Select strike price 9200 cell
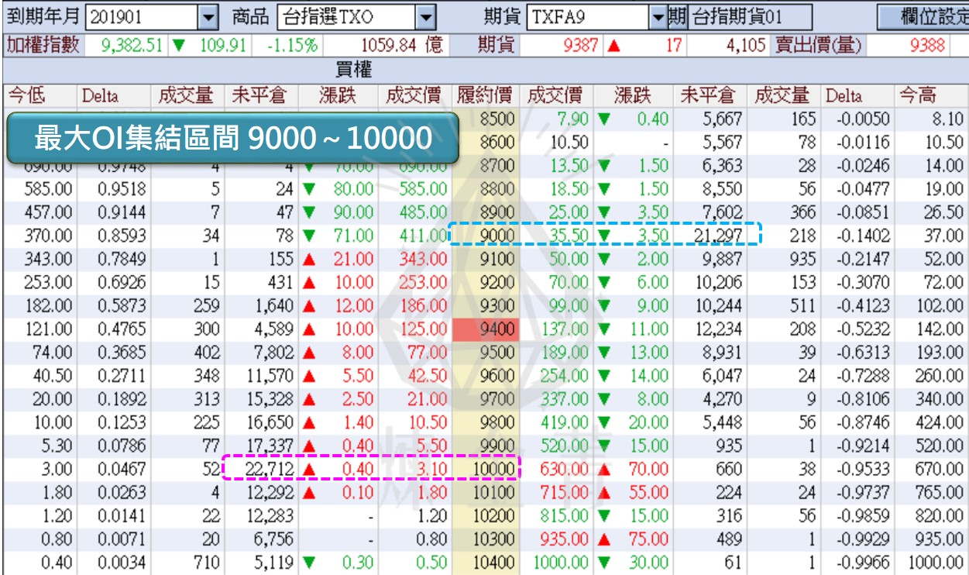Screen dimensions: 969x575 pyautogui.click(x=486, y=282)
